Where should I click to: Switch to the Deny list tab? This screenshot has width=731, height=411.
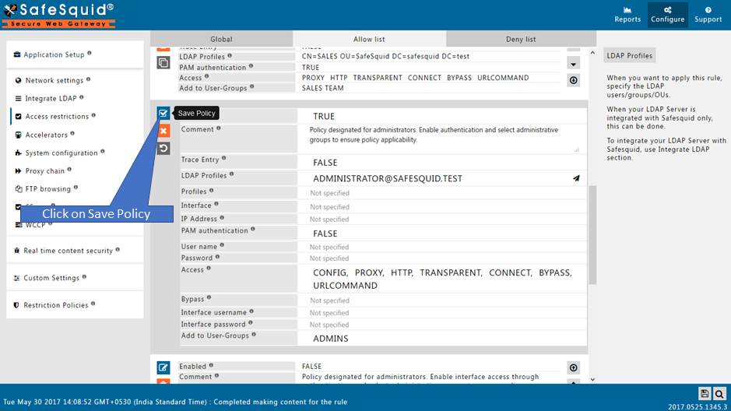(x=521, y=39)
